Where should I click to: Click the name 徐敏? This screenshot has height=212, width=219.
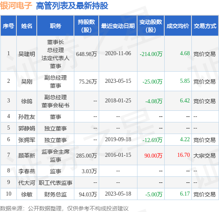(27, 194)
